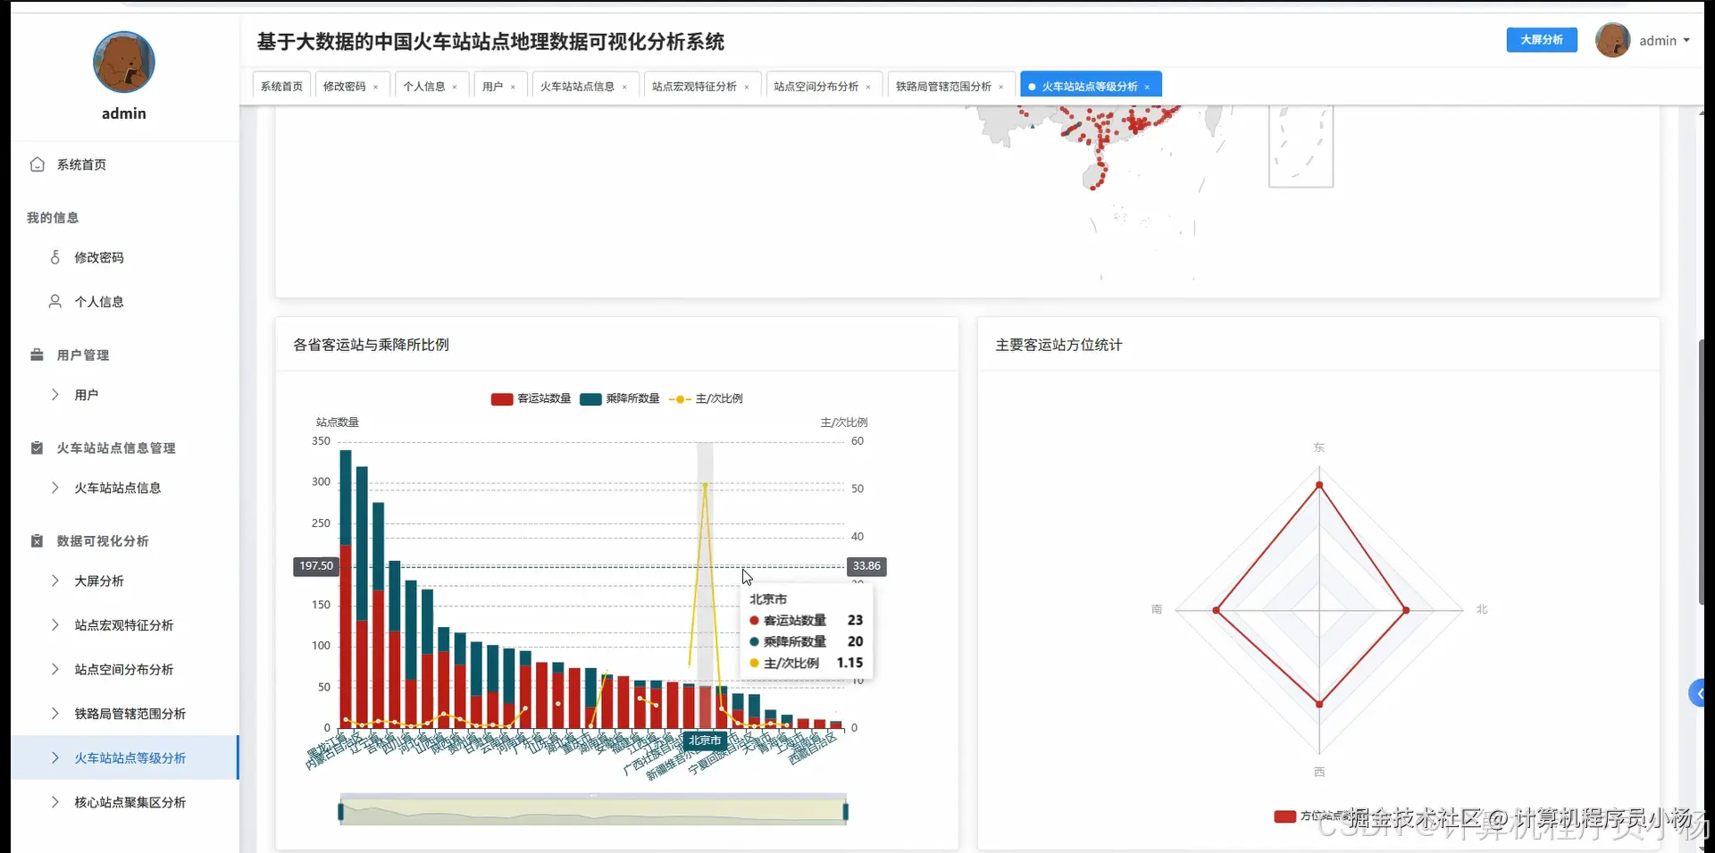Expand the 用户 sidebar item chevron

(55, 395)
